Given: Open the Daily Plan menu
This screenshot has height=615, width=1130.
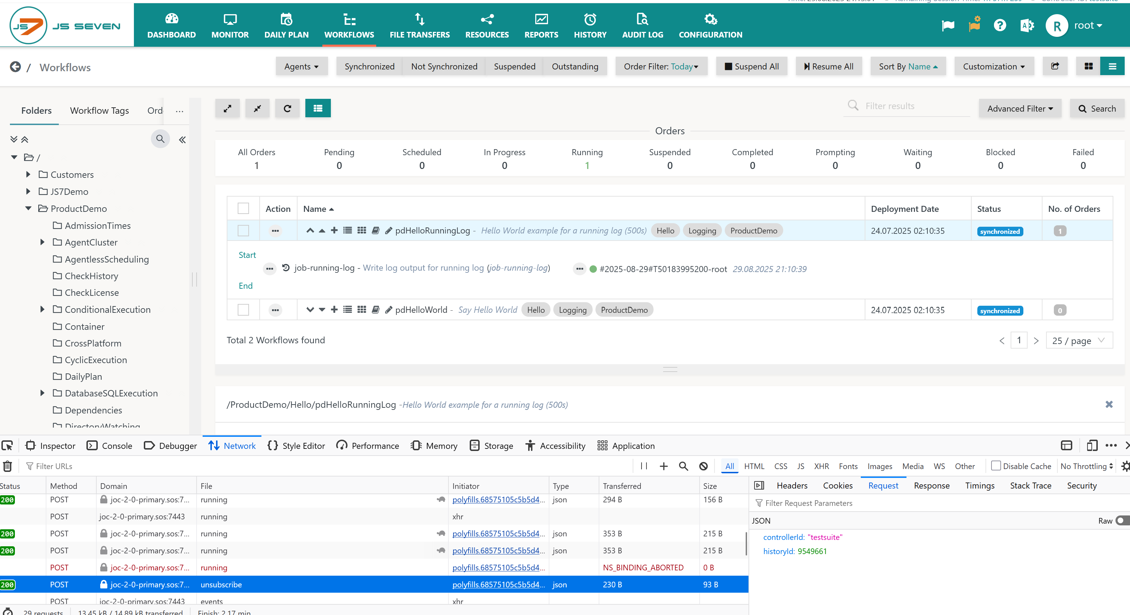Looking at the screenshot, I should [286, 26].
